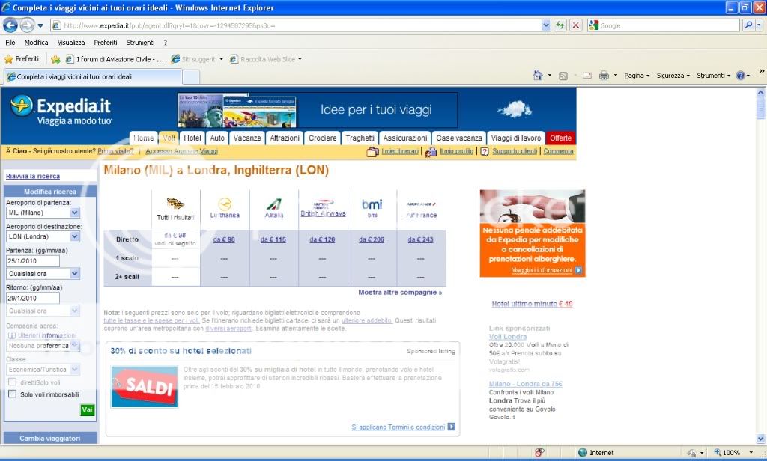Enable Solo voli rimborsabili checkbox

tap(12, 394)
